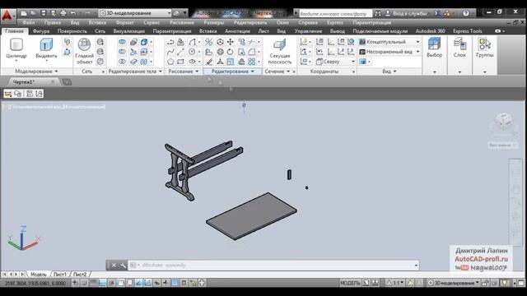This screenshot has width=527, height=296.
Task: Click the Print icon in quick access toolbar
Action: tap(63, 13)
